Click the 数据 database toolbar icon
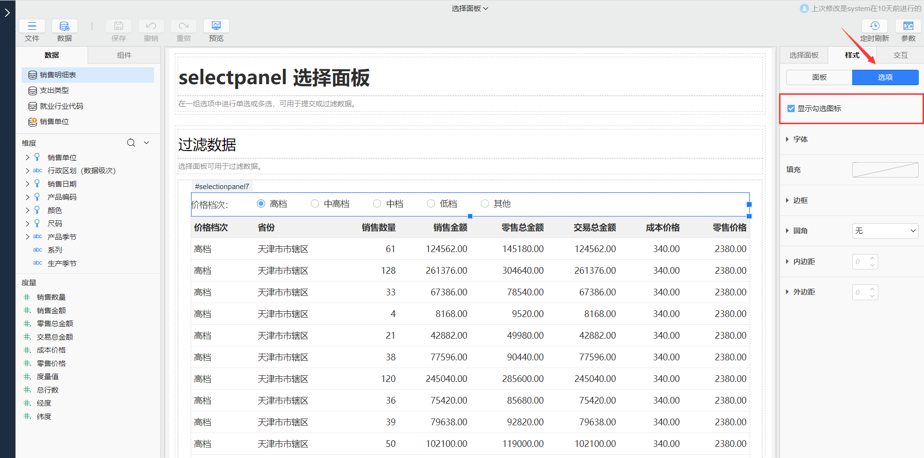The height and width of the screenshot is (458, 924). coord(64,26)
